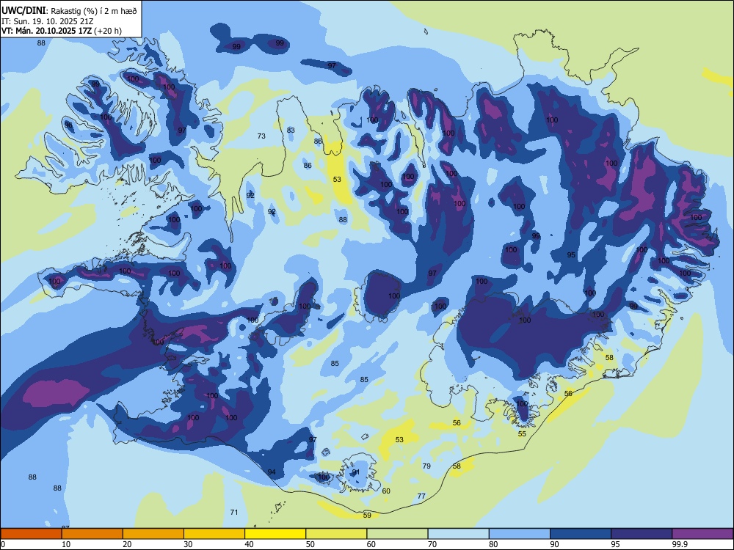
Task: Click the humidity value 59 on the map
Action: coord(367,515)
